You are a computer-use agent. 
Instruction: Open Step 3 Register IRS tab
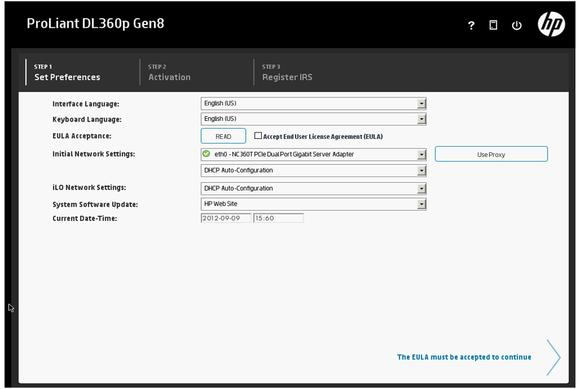pos(287,72)
